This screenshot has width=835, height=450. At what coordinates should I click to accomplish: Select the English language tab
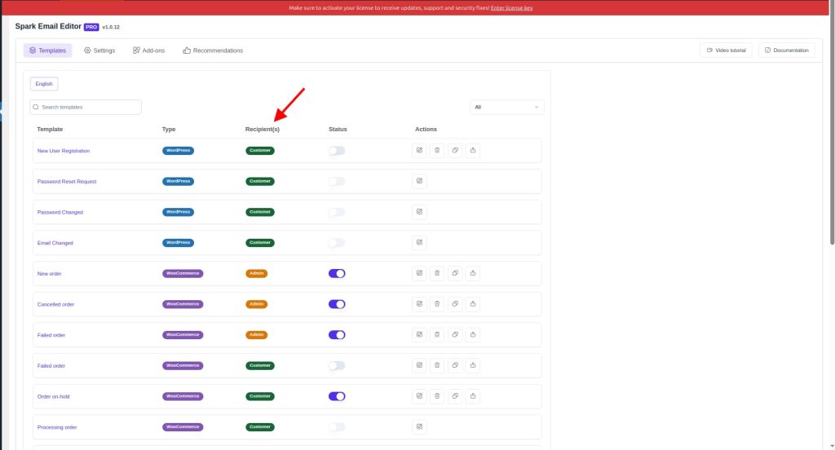pyautogui.click(x=44, y=84)
